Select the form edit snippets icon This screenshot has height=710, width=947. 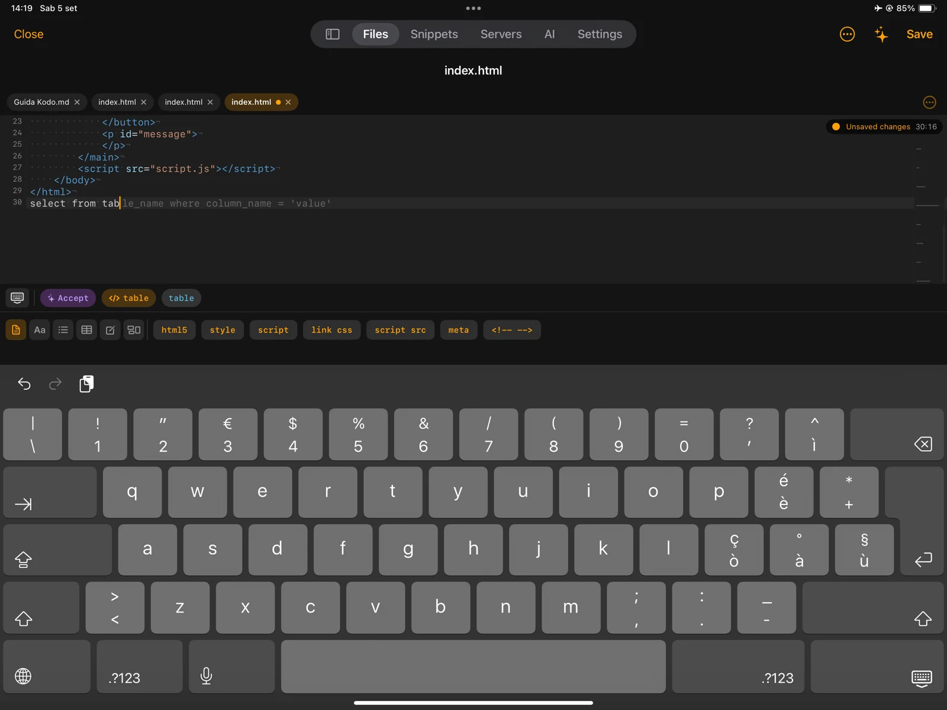(111, 330)
